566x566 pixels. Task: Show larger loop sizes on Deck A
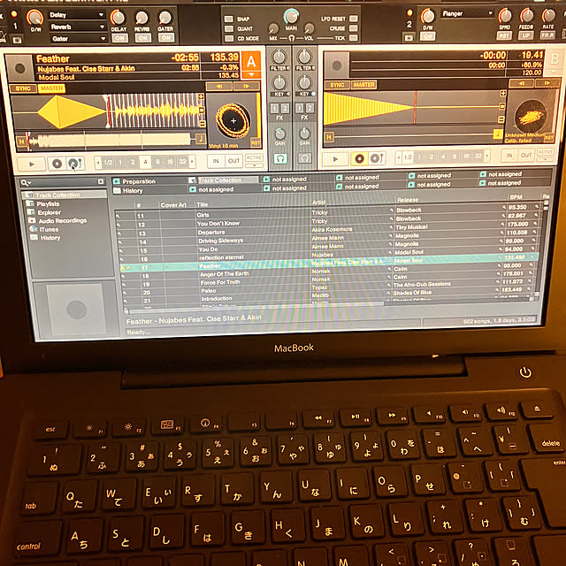(193, 161)
